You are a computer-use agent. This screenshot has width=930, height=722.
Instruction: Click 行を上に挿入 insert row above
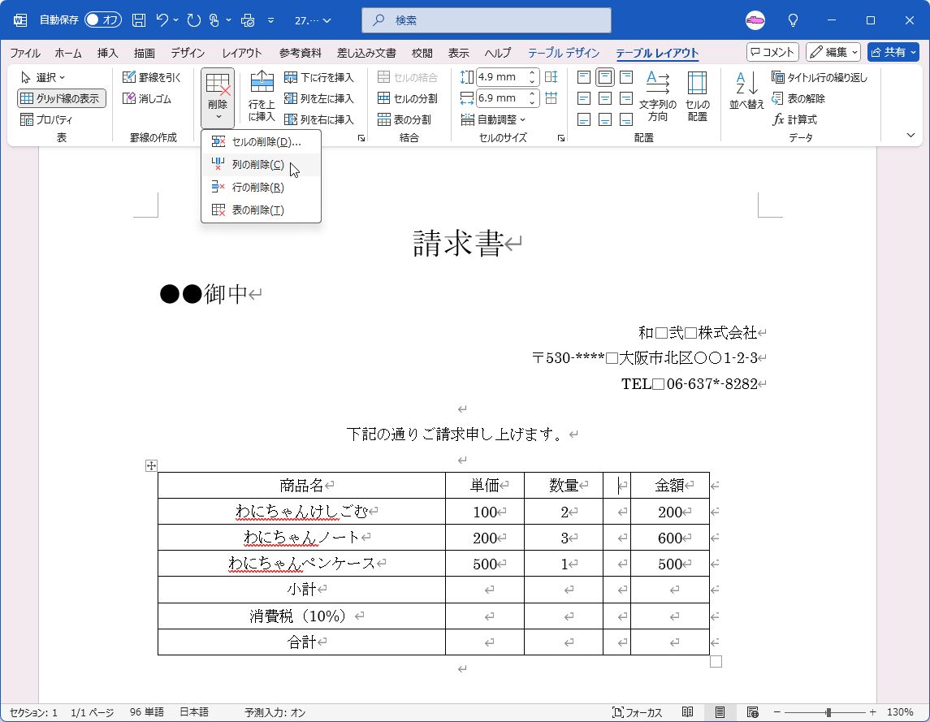point(262,97)
